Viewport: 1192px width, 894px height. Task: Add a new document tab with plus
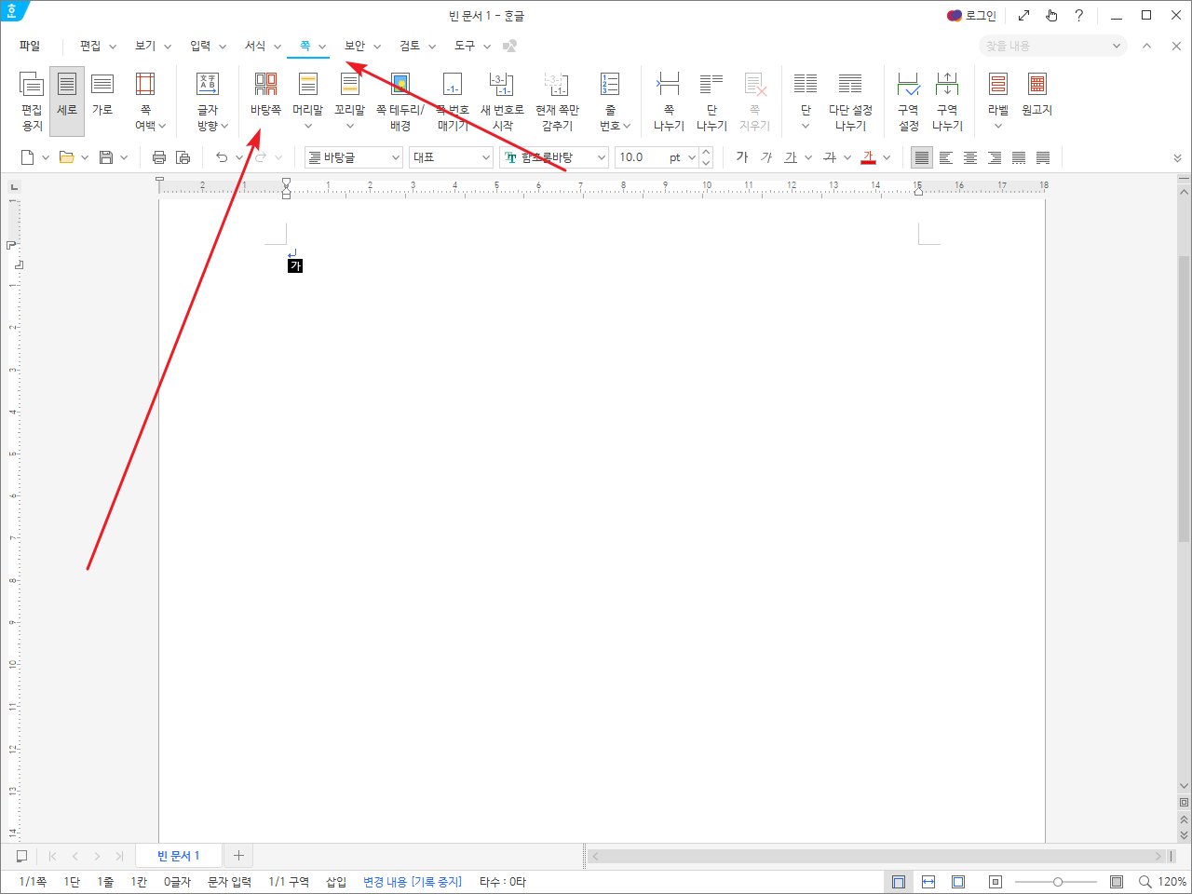[238, 856]
